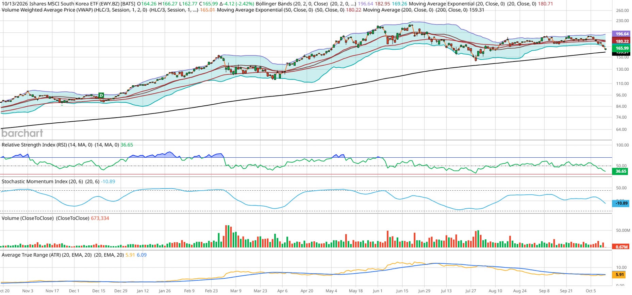This screenshot has height=295, width=632.
Task: Click the 64.00 price axis label
Action: pos(621,129)
